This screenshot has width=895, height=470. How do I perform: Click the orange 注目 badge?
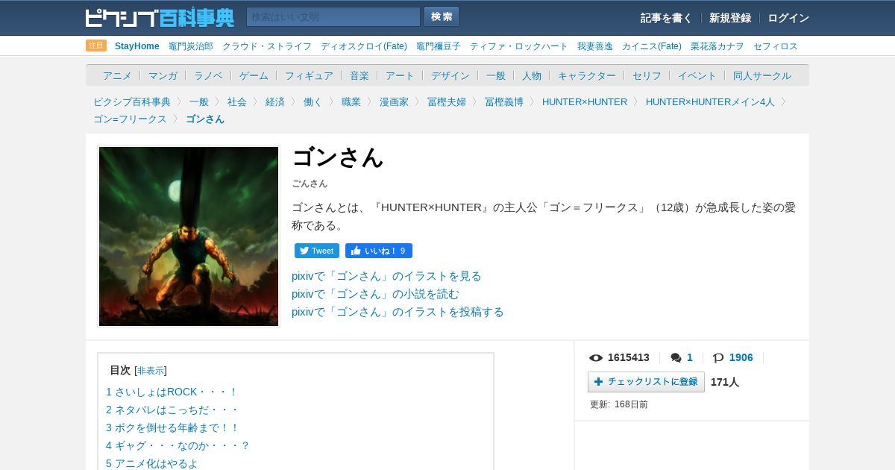pos(96,46)
